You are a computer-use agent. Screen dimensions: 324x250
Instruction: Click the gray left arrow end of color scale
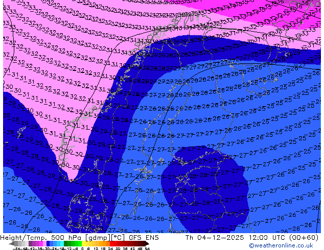tap(12, 244)
